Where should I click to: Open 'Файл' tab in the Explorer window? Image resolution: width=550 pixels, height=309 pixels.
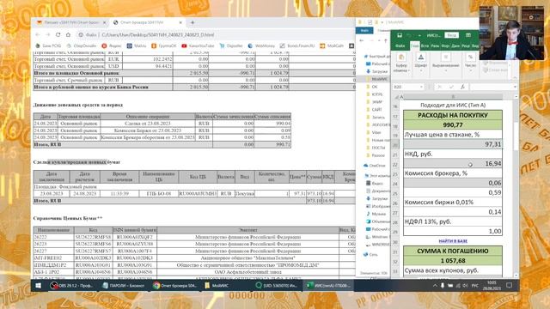coord(364,31)
